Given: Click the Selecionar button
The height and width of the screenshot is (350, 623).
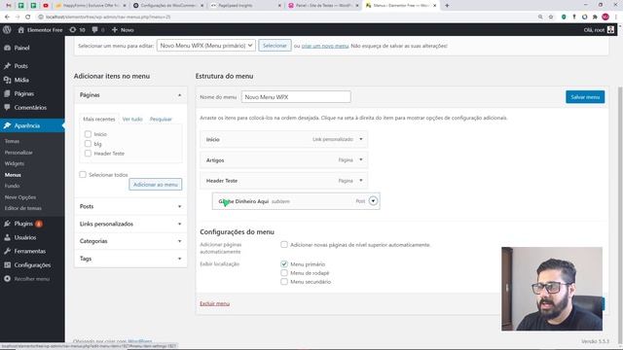Looking at the screenshot, I should pos(275,46).
